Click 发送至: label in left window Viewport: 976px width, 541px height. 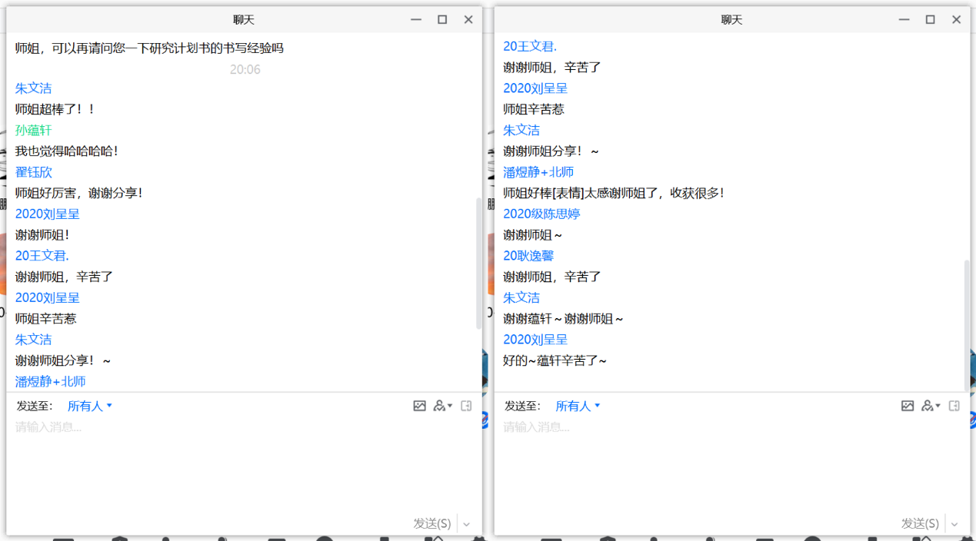(34, 406)
